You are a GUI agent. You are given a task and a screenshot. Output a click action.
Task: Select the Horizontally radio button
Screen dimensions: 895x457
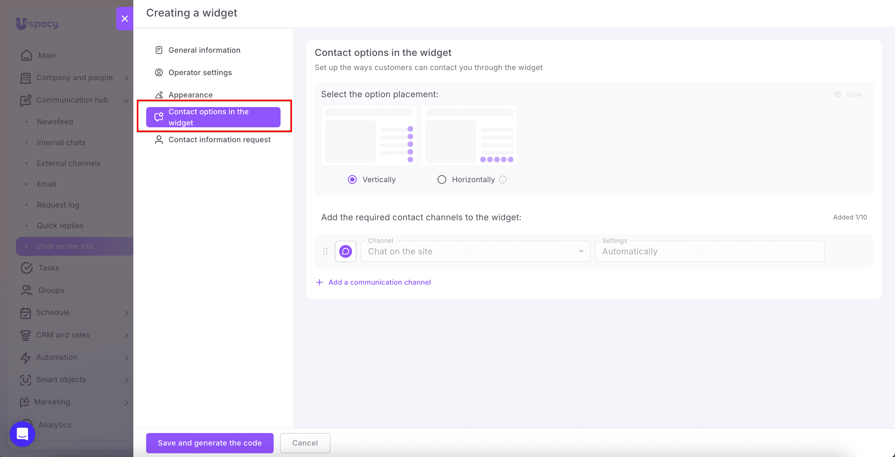[442, 179]
